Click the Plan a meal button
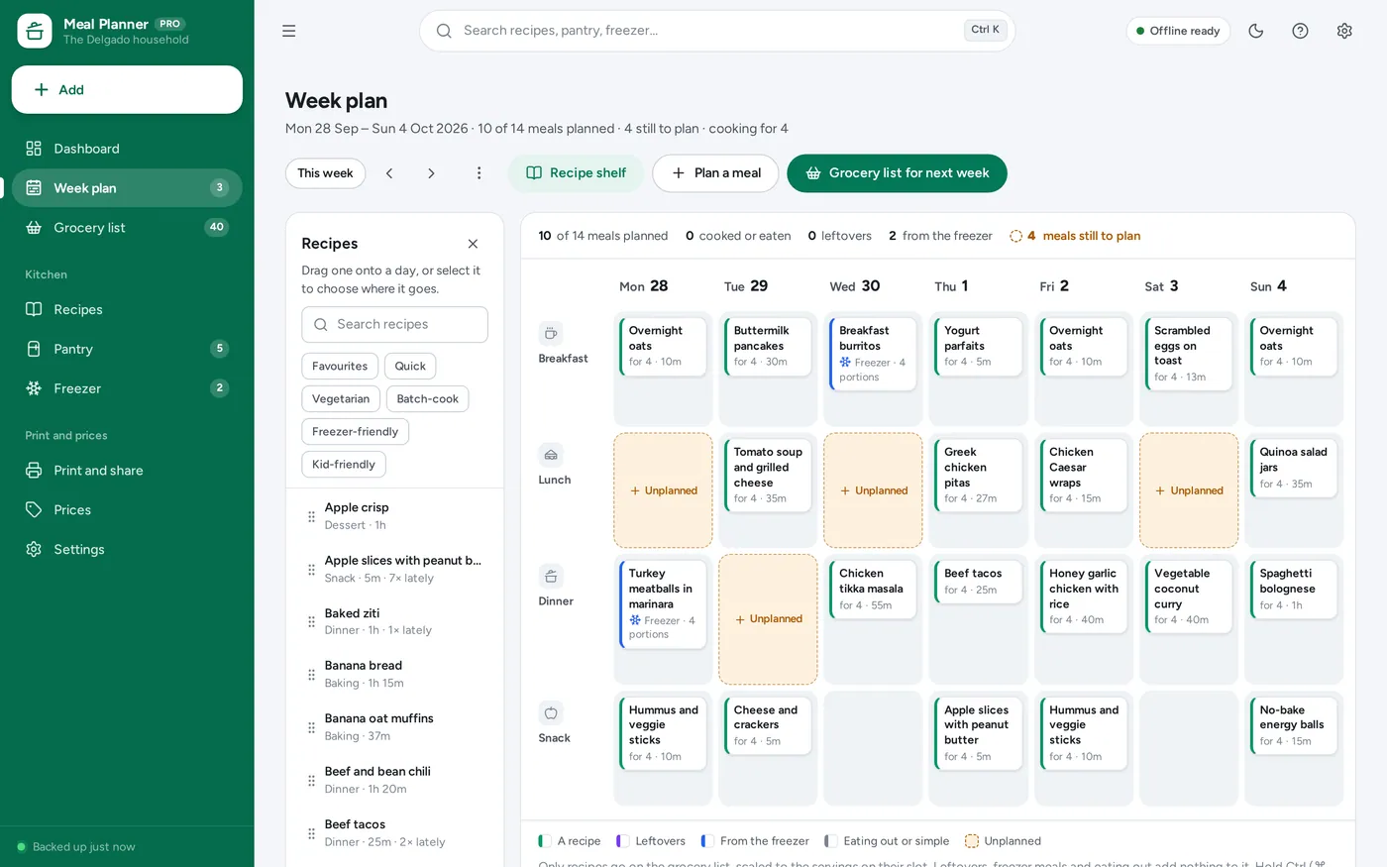This screenshot has height=867, width=1387. pyautogui.click(x=716, y=173)
